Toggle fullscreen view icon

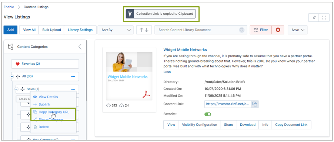click(x=324, y=18)
